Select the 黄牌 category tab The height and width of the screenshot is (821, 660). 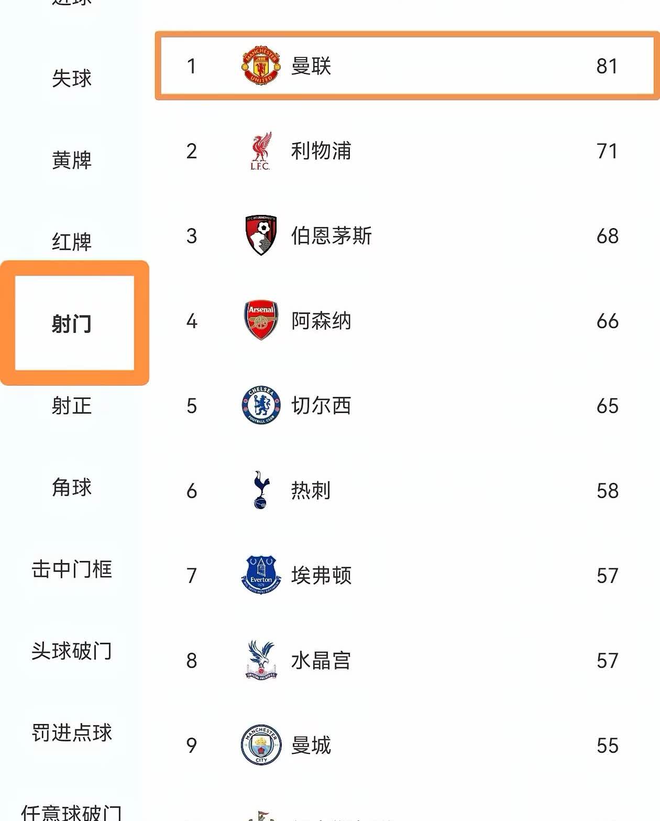[72, 160]
